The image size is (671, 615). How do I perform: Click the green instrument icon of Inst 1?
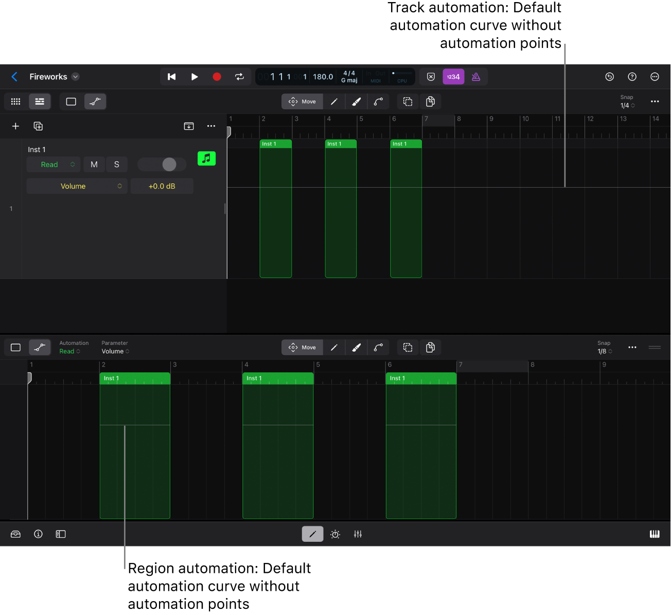click(x=207, y=158)
